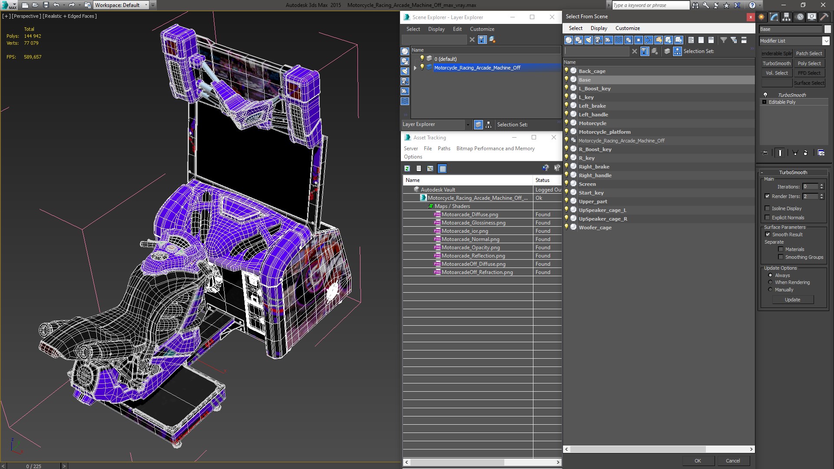The width and height of the screenshot is (834, 469).
Task: Switch to the Create panel star icon
Action: coord(761,17)
